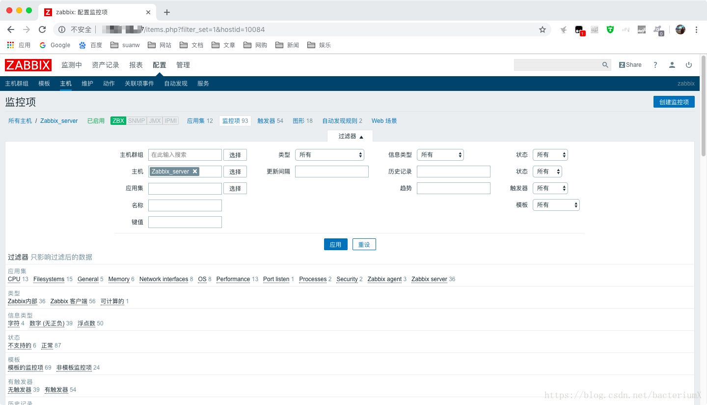The width and height of the screenshot is (707, 405).
Task: Open the 网购 bookmarks folder
Action: click(255, 45)
